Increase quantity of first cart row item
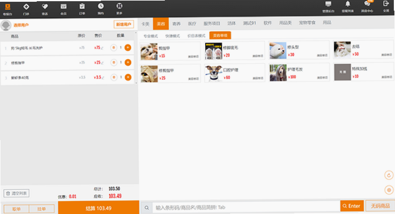The width and height of the screenshot is (395, 214). (x=128, y=47)
